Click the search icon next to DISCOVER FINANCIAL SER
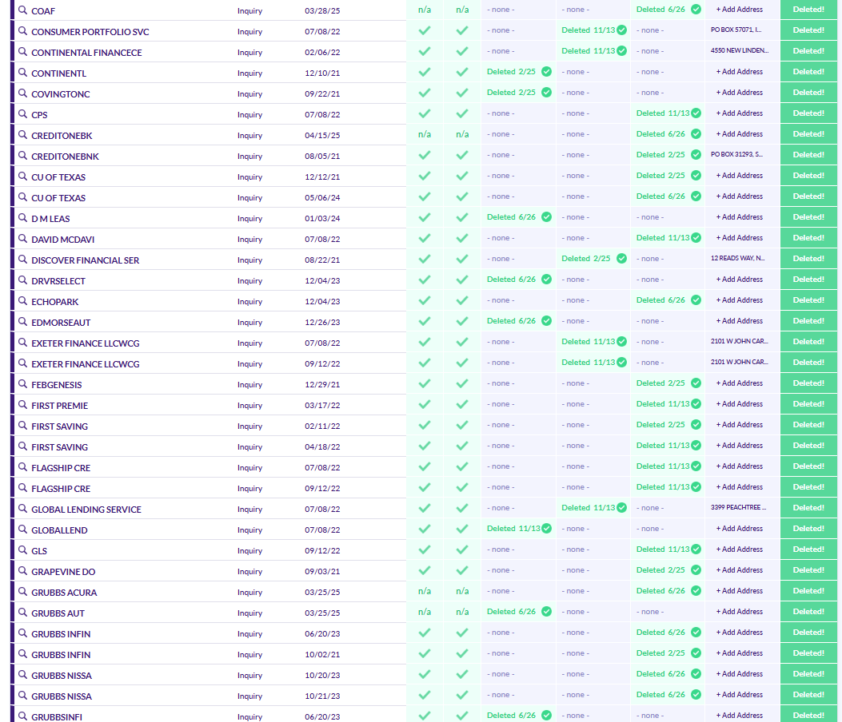The image size is (842, 722). [23, 260]
